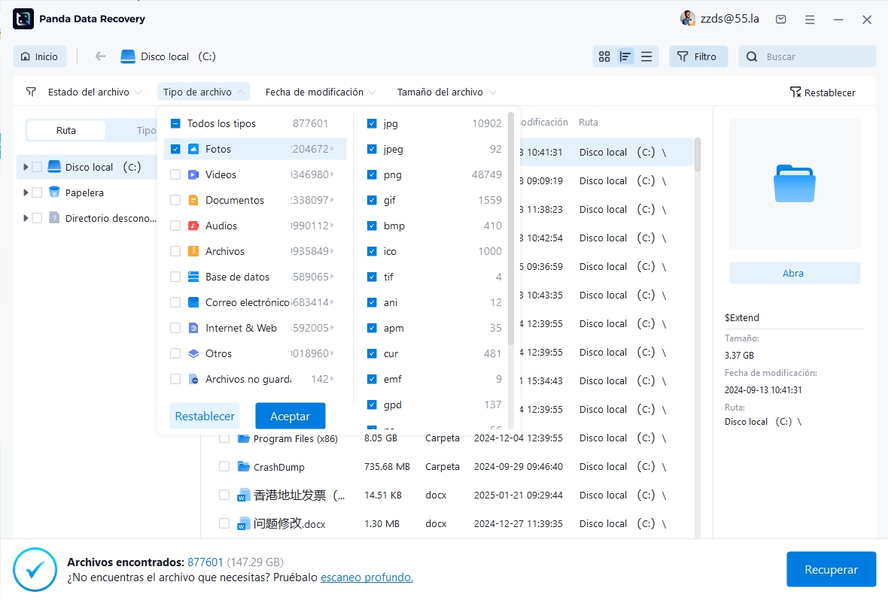Click Restablecer in the file type popup
The width and height of the screenshot is (888, 600).
coord(205,416)
